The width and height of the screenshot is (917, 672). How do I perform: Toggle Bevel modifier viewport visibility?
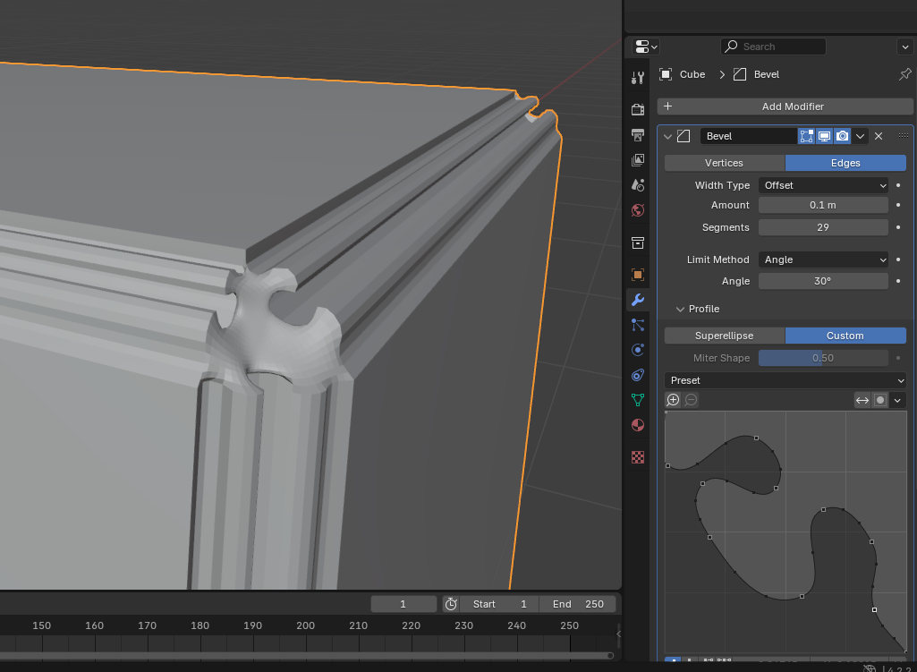click(x=824, y=136)
